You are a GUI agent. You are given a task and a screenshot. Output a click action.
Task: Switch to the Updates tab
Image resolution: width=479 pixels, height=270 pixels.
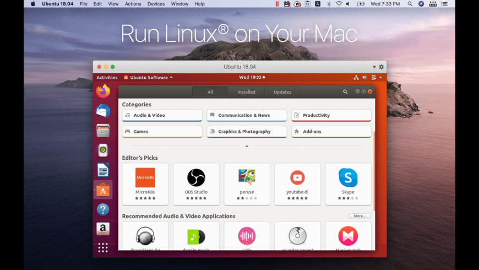click(282, 91)
